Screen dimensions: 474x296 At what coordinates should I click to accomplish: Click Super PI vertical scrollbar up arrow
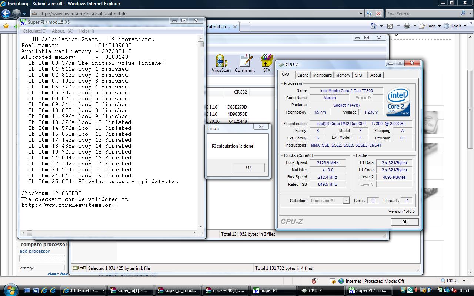pos(201,38)
